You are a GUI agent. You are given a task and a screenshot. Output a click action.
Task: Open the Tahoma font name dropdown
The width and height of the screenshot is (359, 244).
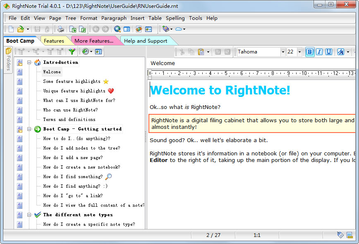point(283,52)
